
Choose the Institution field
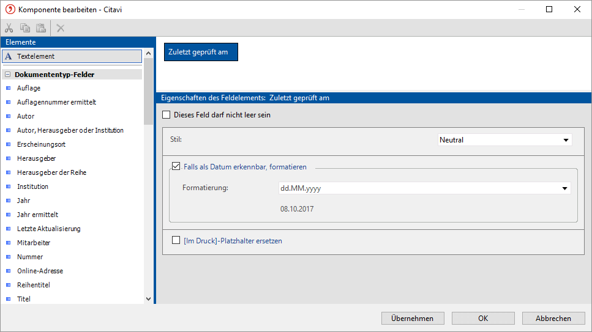click(x=32, y=186)
